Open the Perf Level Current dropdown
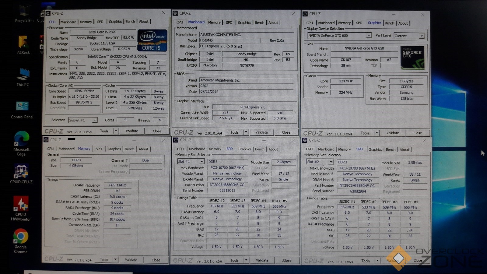This screenshot has width=487, height=274. pos(422,36)
